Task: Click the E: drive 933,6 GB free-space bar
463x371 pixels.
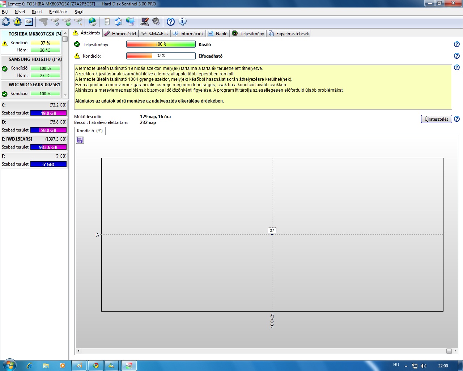Action: point(48,147)
